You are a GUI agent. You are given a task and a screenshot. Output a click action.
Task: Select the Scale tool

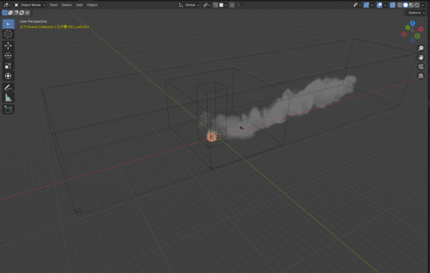[x=8, y=66]
